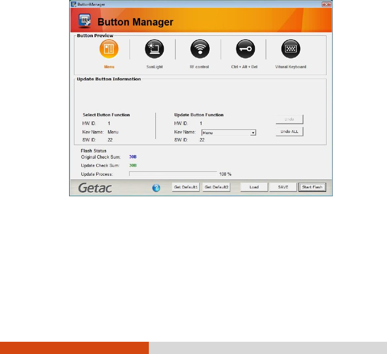
Task: Click the blue Original Check Sum value 30B
Action: (133, 157)
